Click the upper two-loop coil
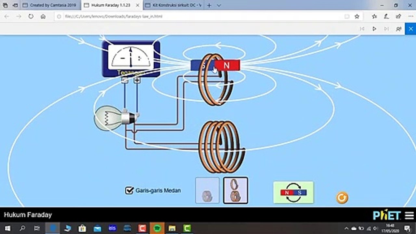416x234 pixels. point(215,79)
